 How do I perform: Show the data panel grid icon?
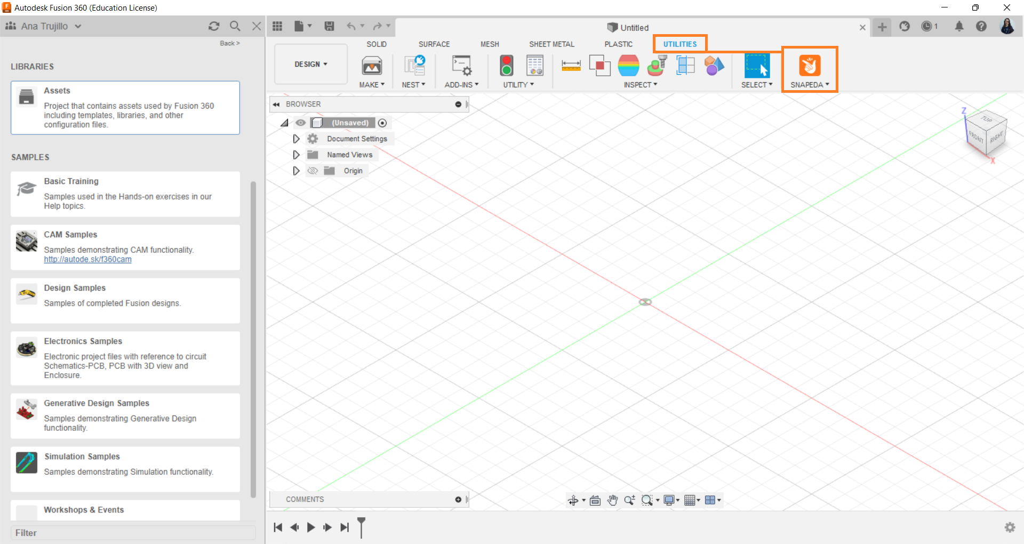pyautogui.click(x=277, y=26)
